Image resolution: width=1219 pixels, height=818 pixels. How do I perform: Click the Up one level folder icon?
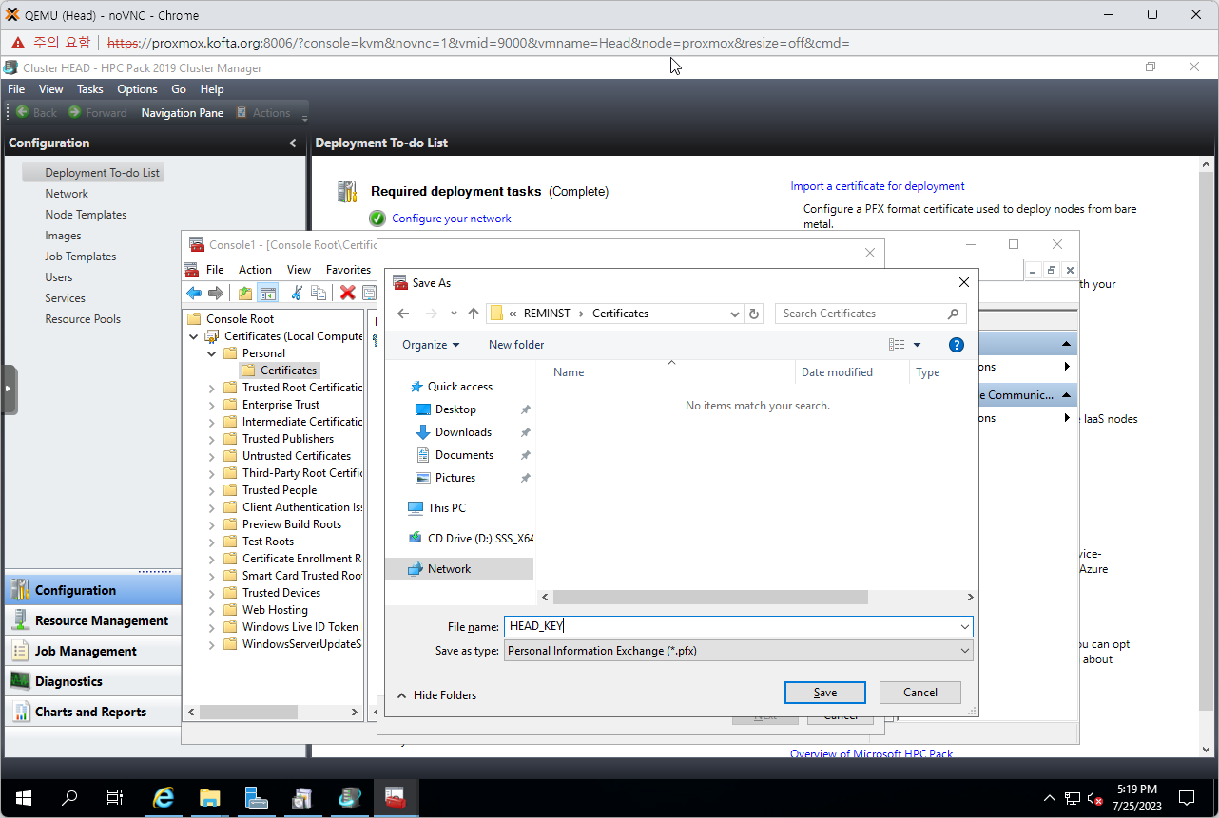(245, 294)
